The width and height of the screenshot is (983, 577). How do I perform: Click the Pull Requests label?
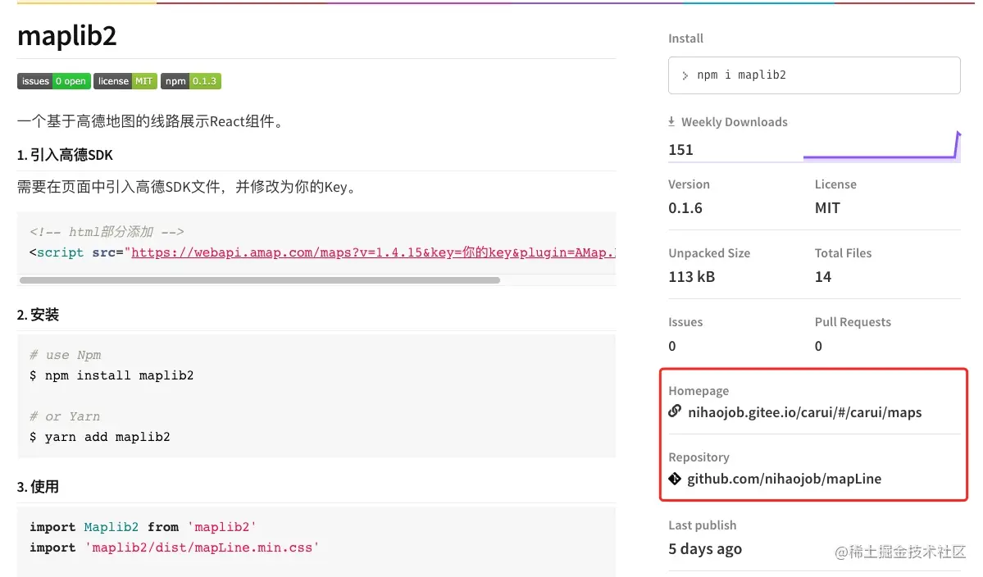pyautogui.click(x=853, y=322)
